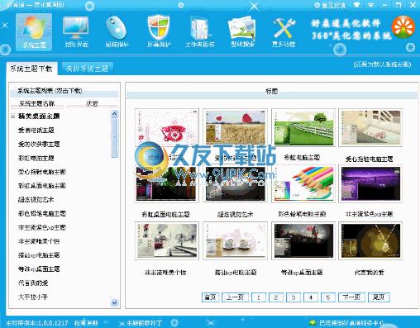Open the 文件夹图标 folder icons section

pyautogui.click(x=200, y=31)
